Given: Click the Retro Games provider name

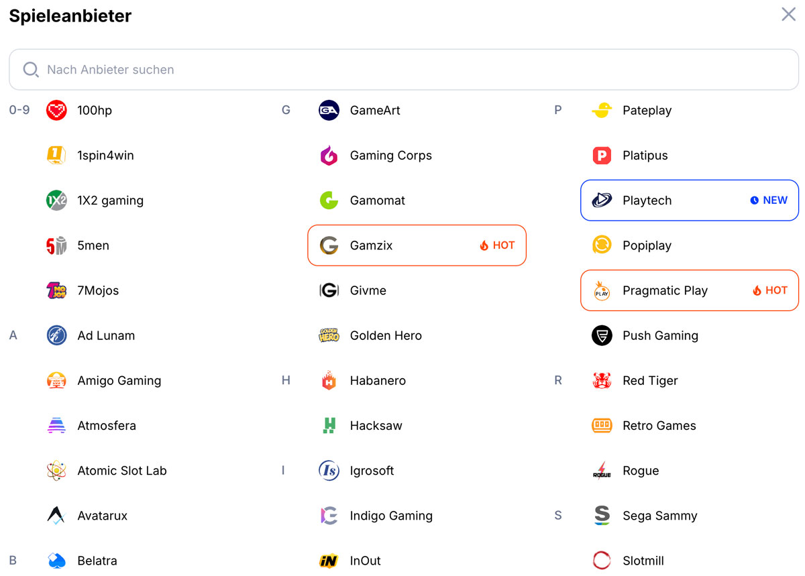Looking at the screenshot, I should [659, 425].
